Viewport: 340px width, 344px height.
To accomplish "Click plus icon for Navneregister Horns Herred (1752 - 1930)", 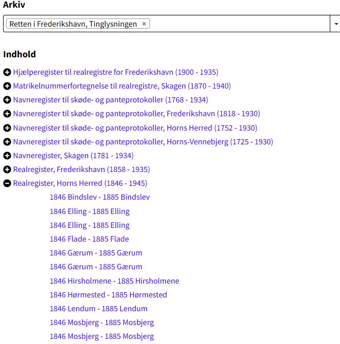I will pos(7,128).
